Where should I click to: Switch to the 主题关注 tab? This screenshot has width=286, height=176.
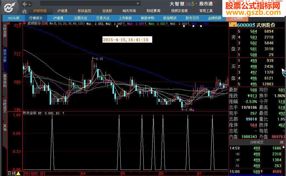80,18
